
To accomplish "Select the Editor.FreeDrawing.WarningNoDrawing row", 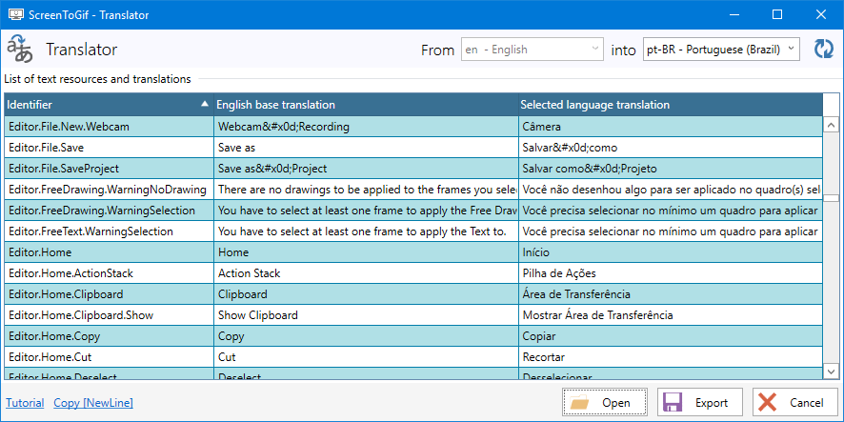I will point(413,190).
